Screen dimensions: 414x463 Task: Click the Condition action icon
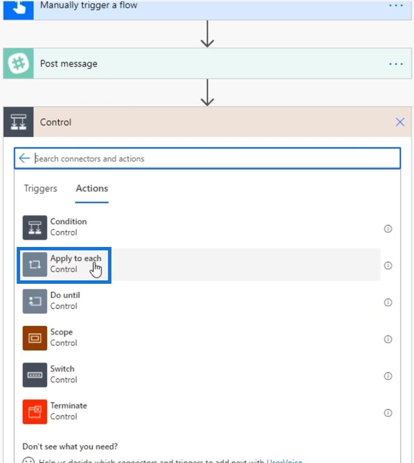pos(35,228)
